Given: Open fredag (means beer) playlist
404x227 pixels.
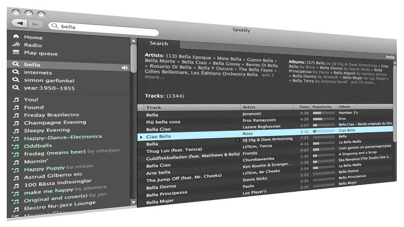Looking at the screenshot, I should click(x=55, y=153).
